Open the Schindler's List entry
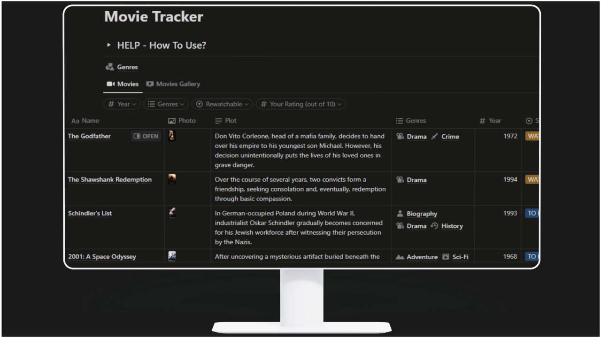The image size is (601, 338). pyautogui.click(x=90, y=213)
